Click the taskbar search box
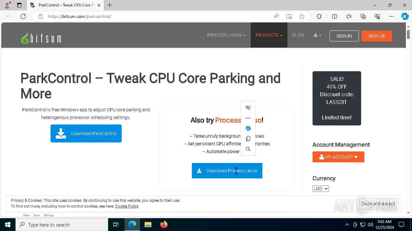 62,225
